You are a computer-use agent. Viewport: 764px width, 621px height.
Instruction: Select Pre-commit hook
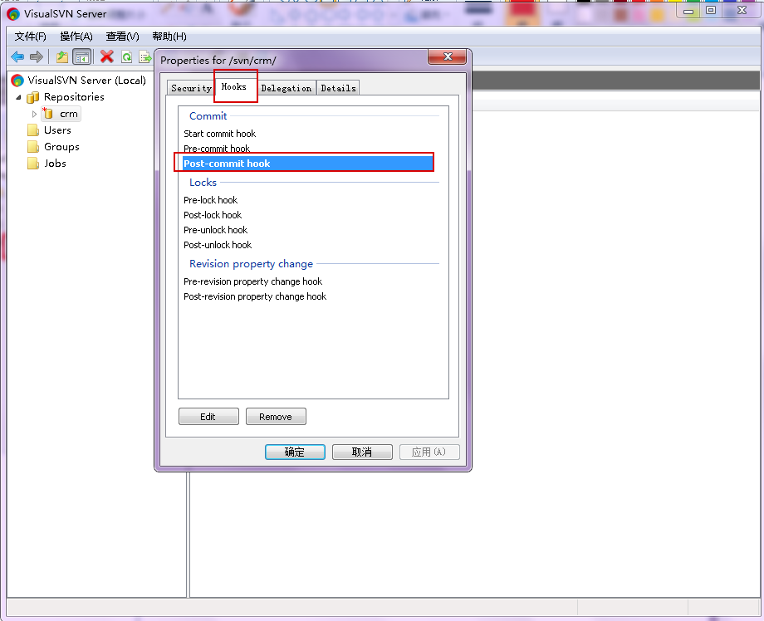pyautogui.click(x=217, y=148)
